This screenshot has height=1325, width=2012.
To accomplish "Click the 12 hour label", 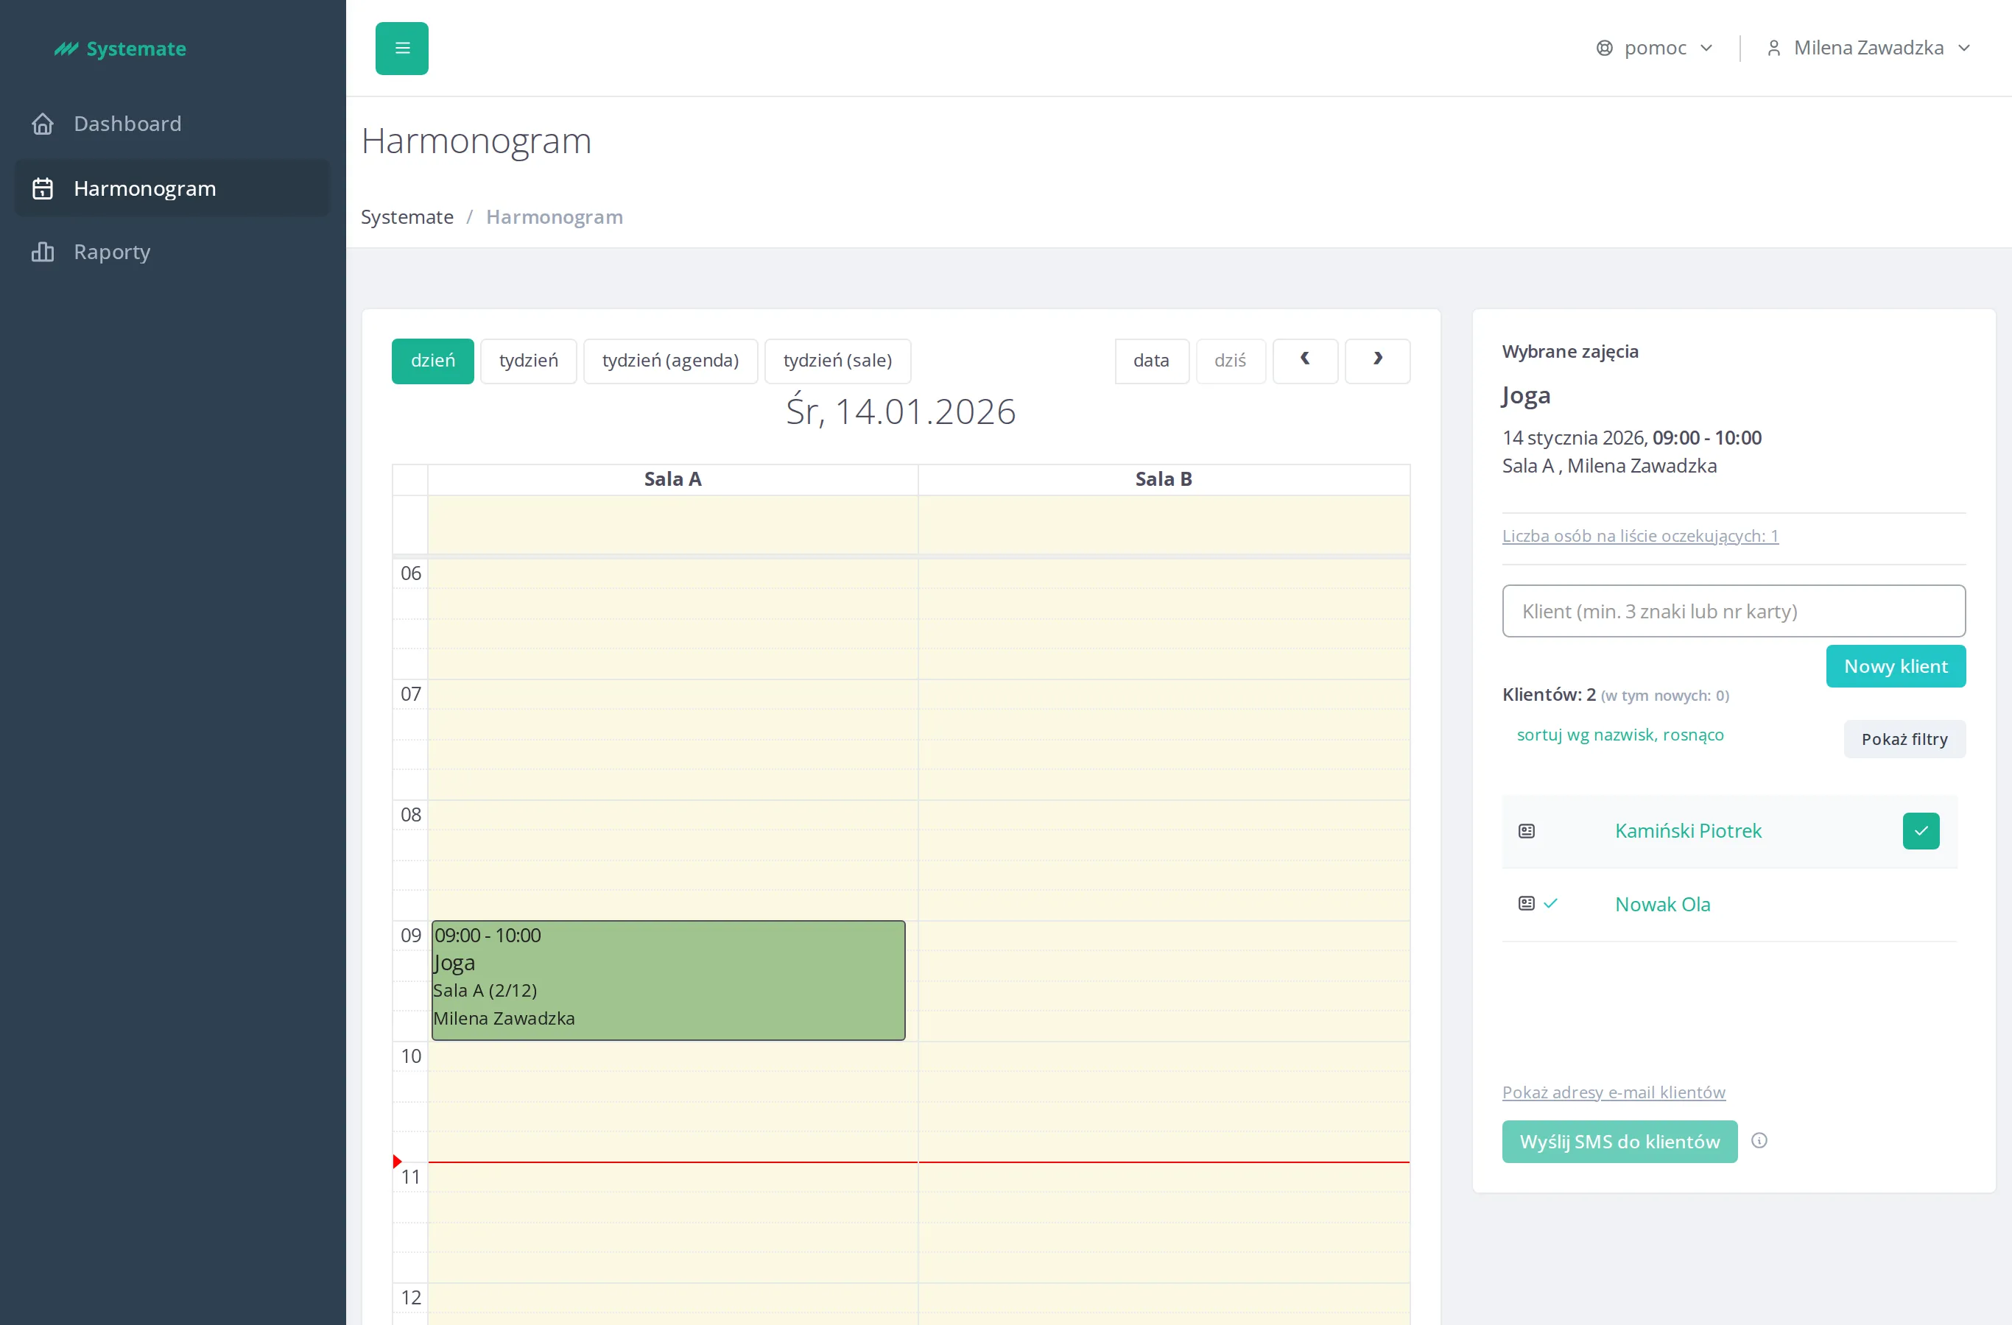I will [411, 1298].
